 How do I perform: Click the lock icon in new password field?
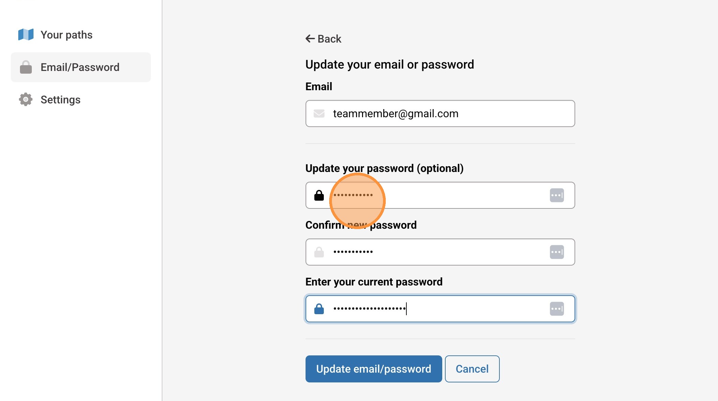click(319, 195)
